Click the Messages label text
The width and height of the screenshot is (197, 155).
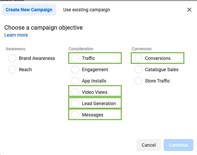point(93,115)
